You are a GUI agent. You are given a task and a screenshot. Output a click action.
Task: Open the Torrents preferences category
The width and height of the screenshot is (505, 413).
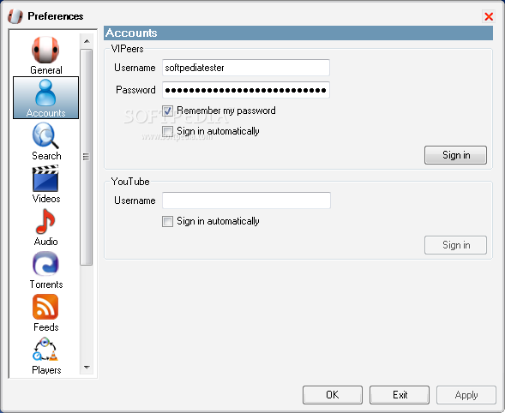[x=45, y=270]
